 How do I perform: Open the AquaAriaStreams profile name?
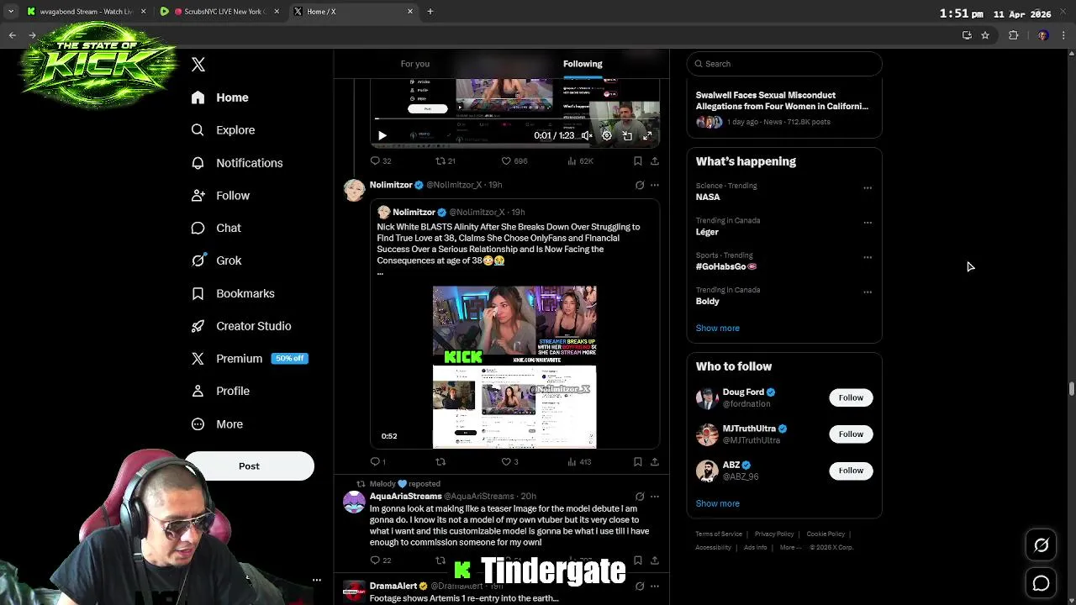(x=405, y=497)
